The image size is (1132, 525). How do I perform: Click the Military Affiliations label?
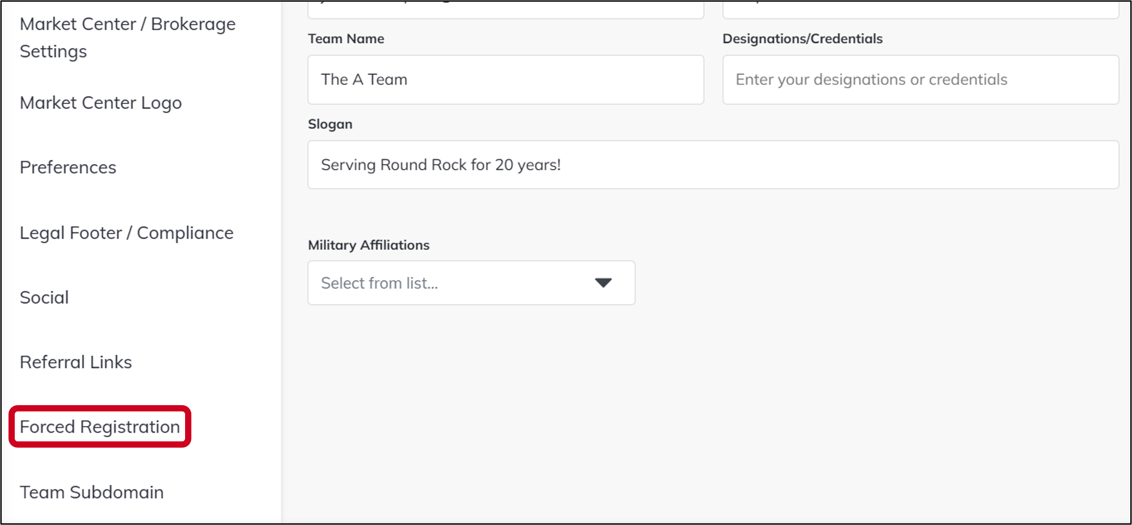(368, 245)
